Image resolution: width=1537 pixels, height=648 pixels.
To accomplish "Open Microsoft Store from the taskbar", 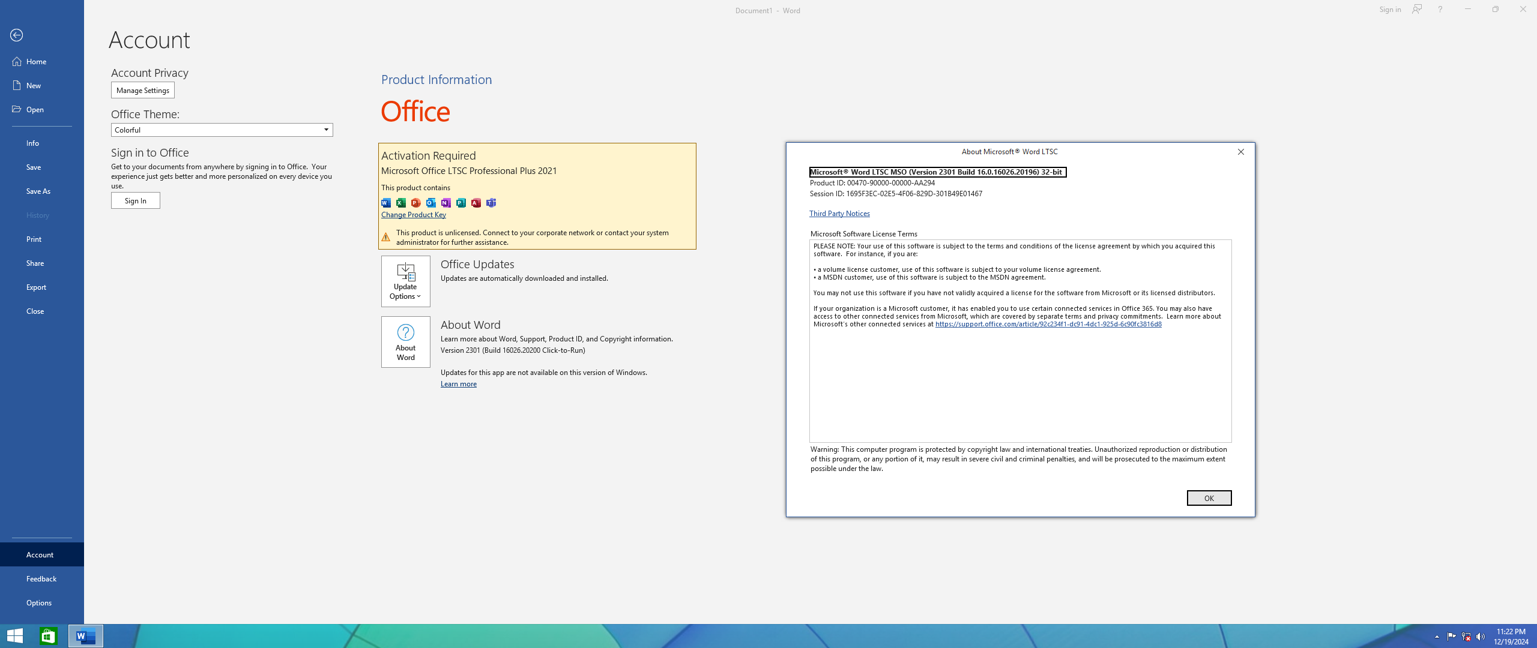I will [48, 636].
